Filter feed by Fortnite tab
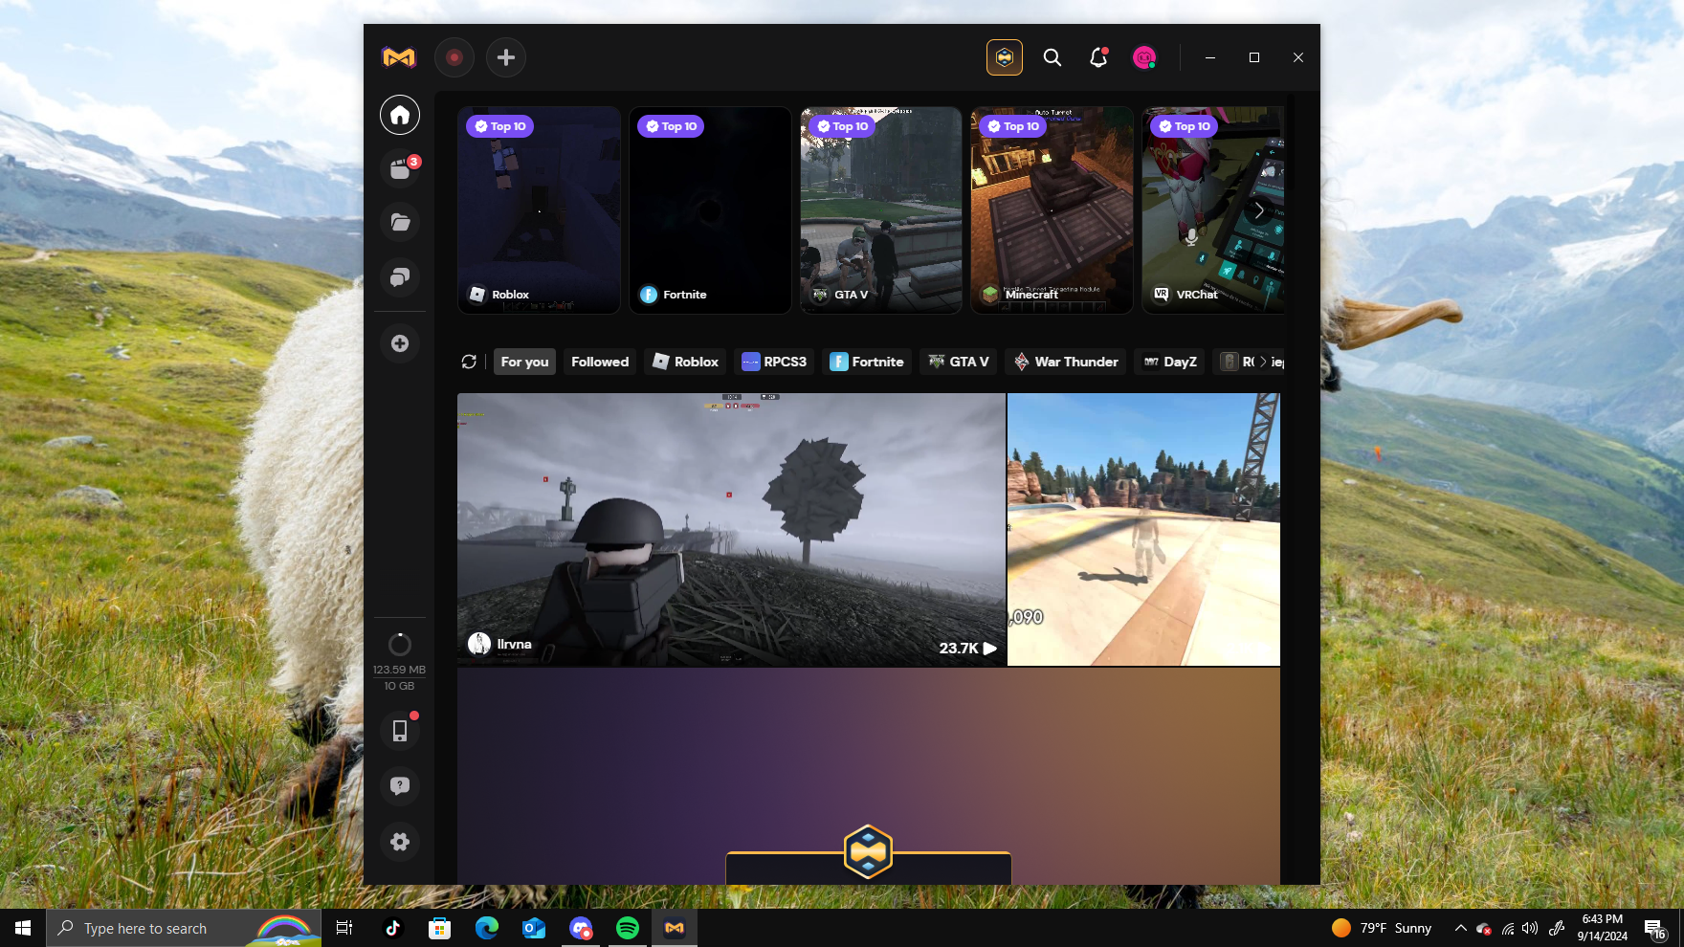Screen dimensions: 1684x947 click(x=867, y=362)
